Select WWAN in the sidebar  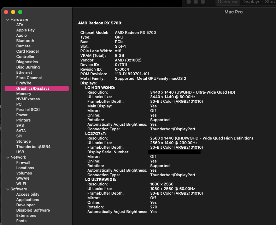(23, 178)
